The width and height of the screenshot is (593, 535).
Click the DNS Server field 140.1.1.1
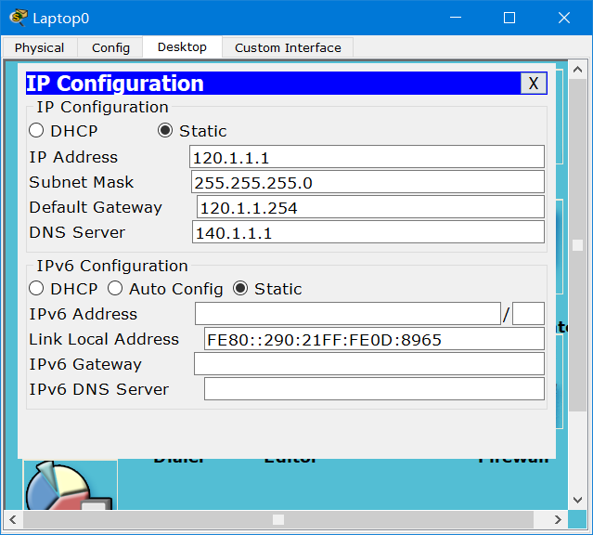pyautogui.click(x=368, y=232)
